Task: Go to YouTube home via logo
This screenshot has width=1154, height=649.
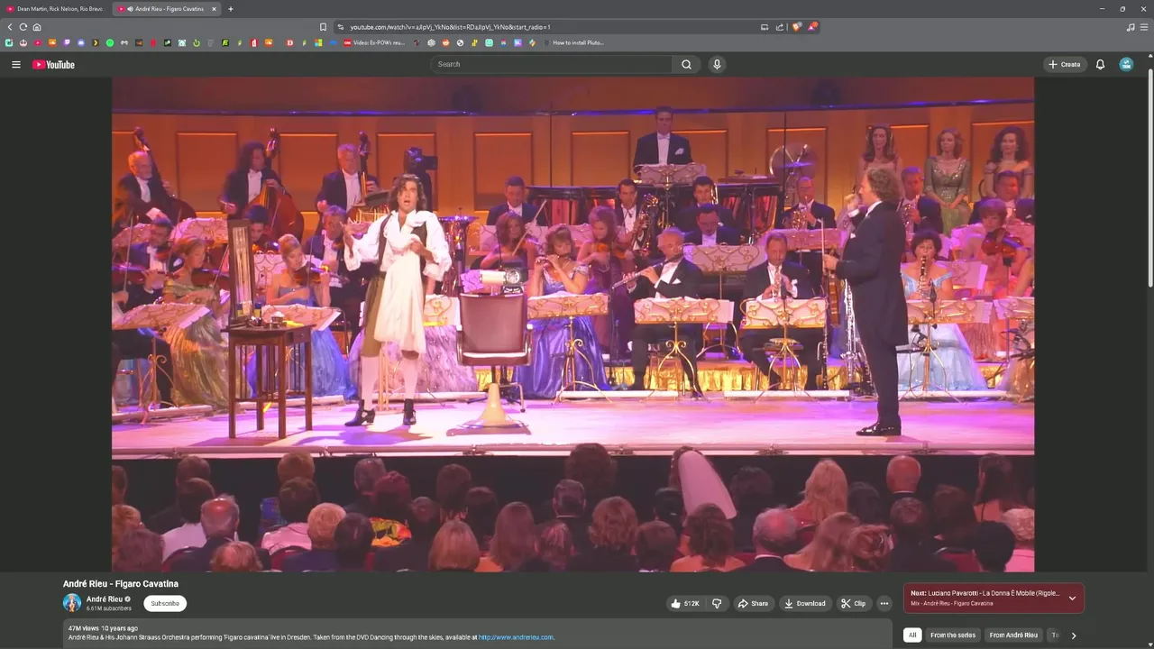Action: [53, 64]
